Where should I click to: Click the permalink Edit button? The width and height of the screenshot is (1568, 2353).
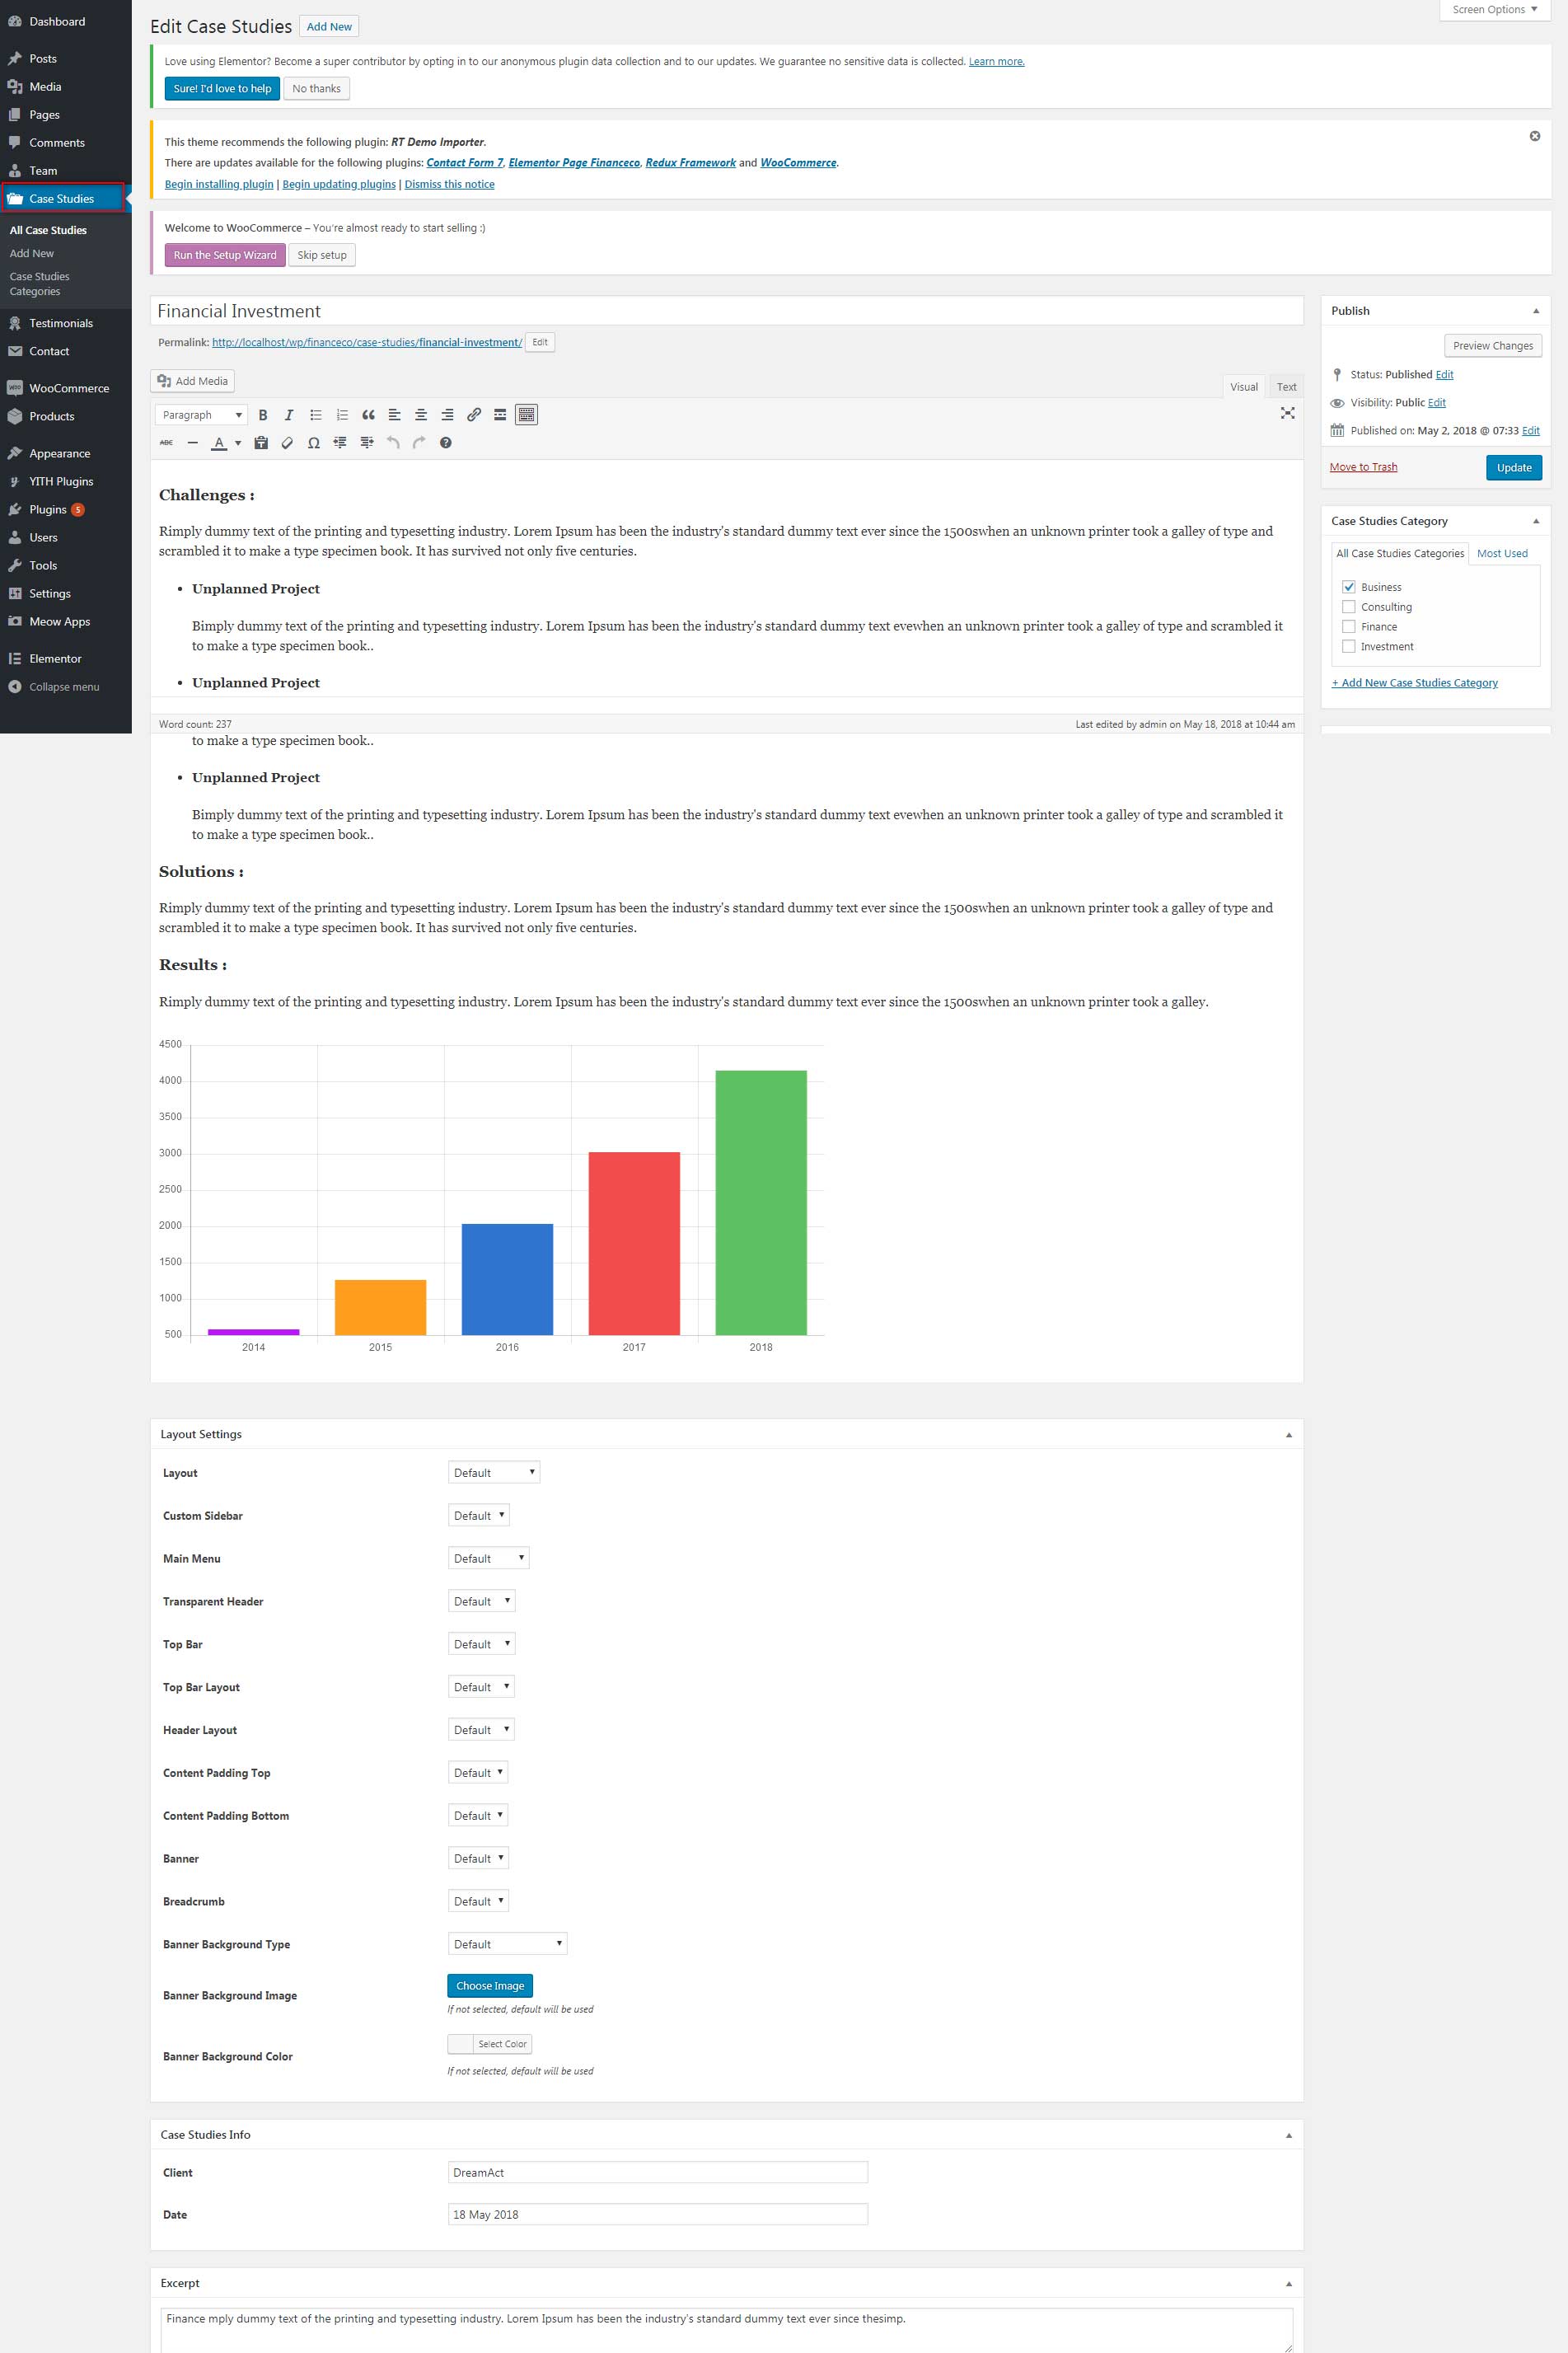[x=540, y=342]
